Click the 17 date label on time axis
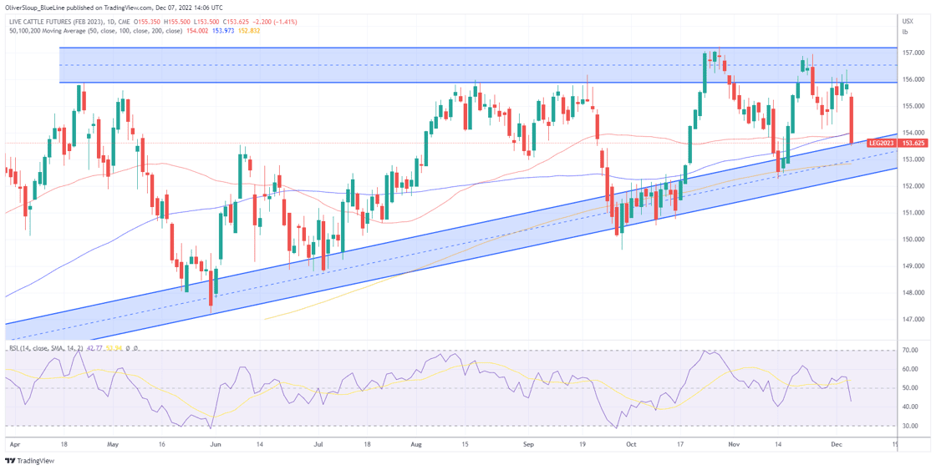 (x=679, y=445)
